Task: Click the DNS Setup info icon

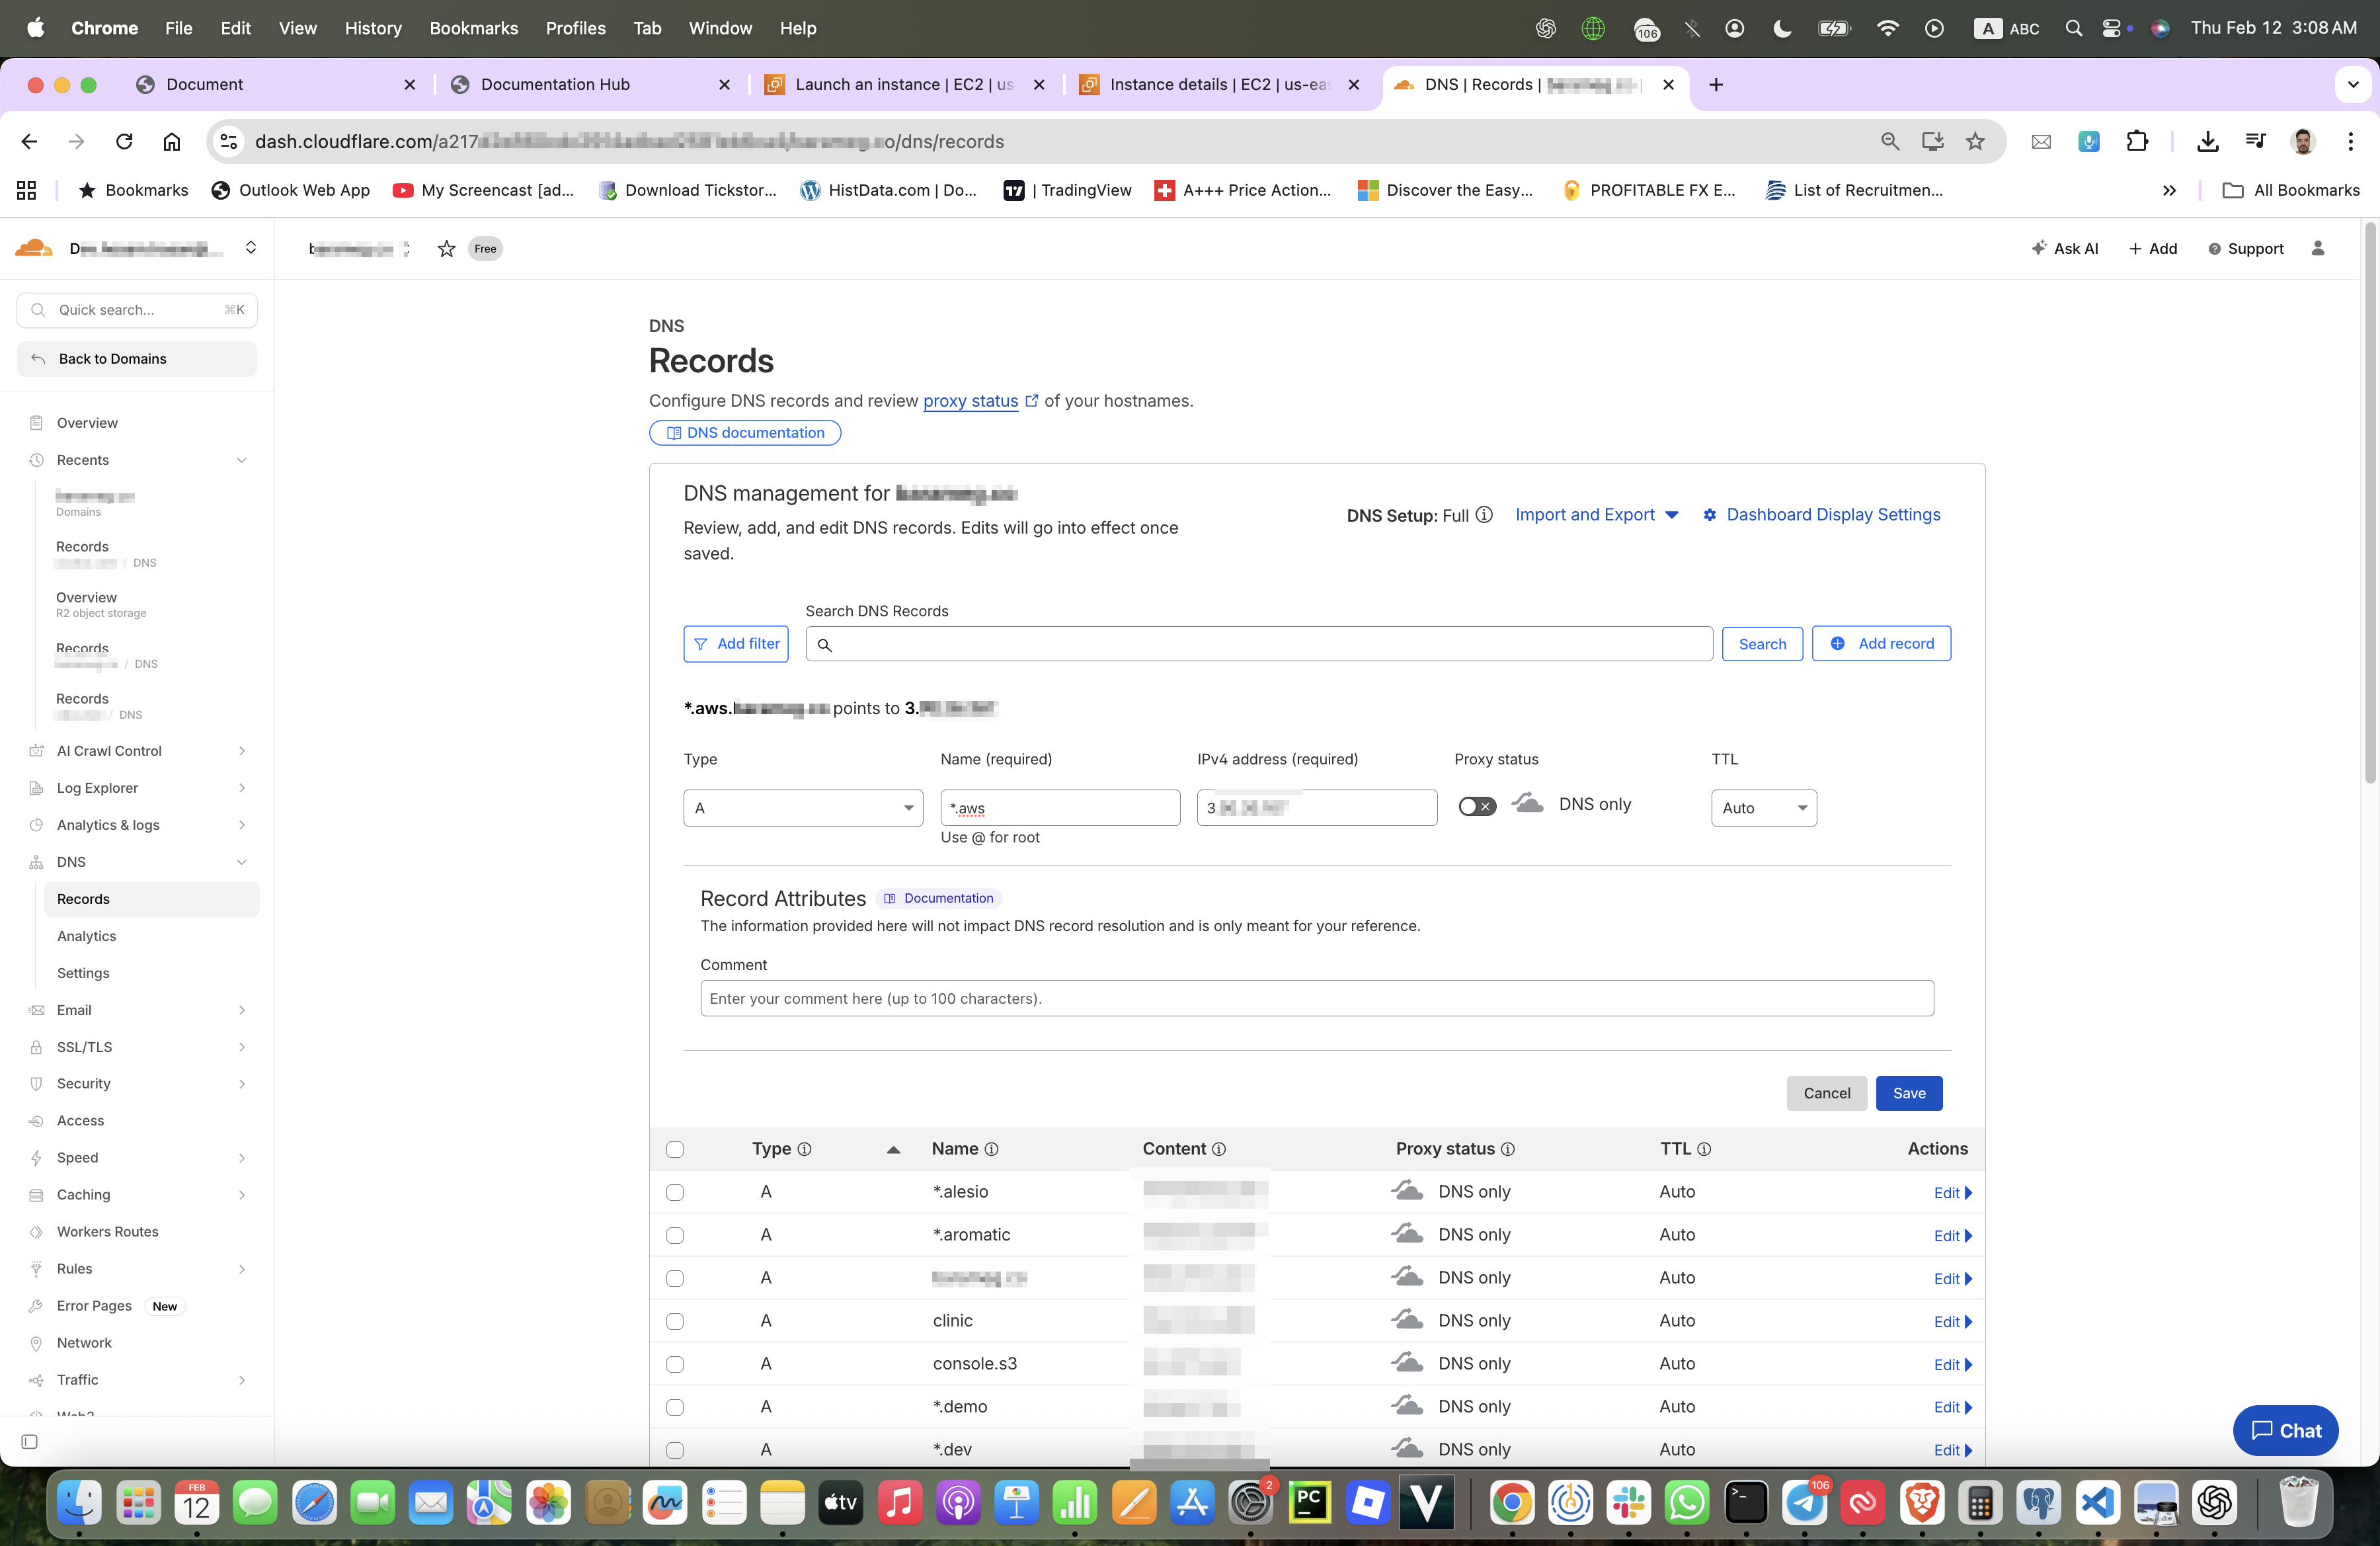Action: pyautogui.click(x=1484, y=515)
